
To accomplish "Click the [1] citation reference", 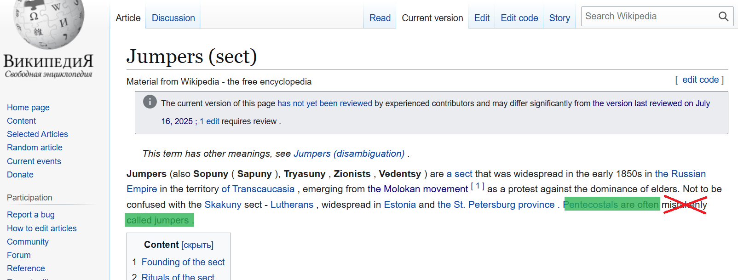I will pos(478,185).
